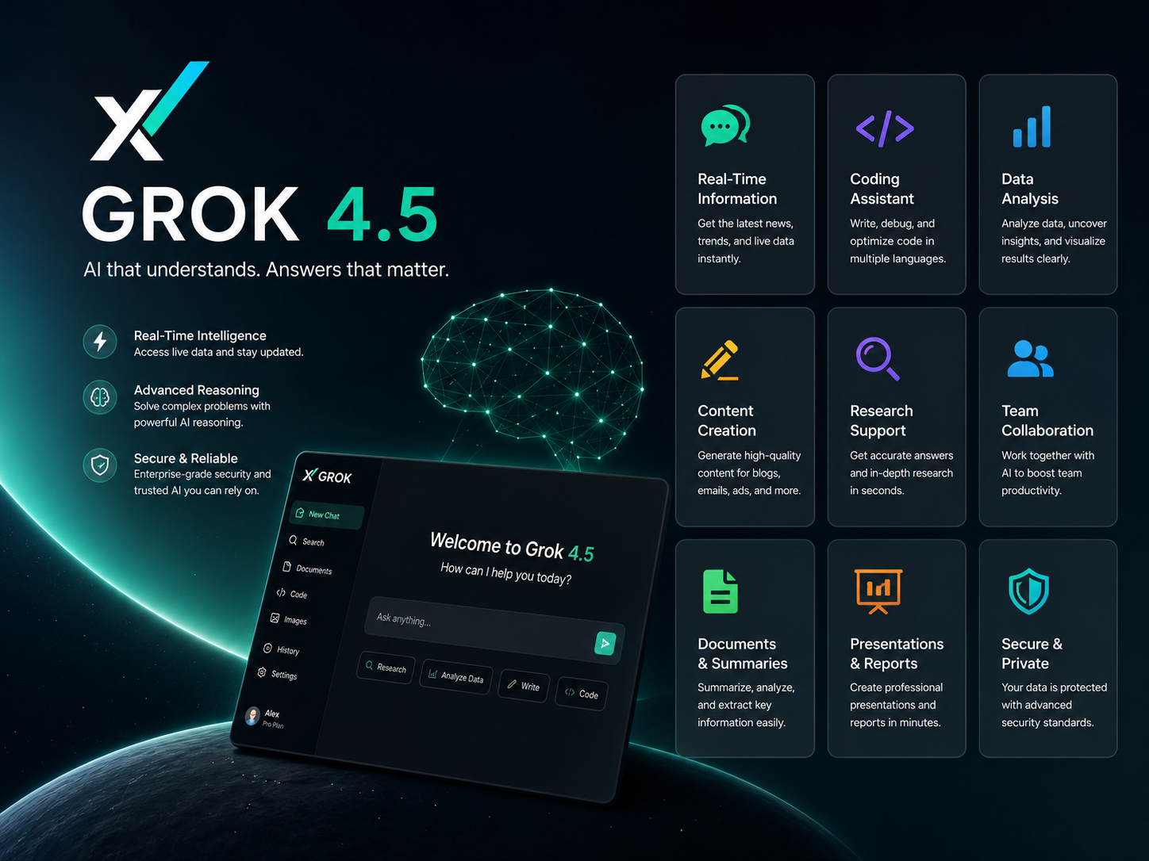Select the blue bar chart Data Analysis icon

(x=1032, y=127)
